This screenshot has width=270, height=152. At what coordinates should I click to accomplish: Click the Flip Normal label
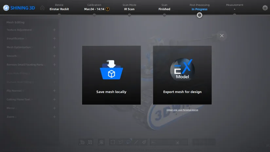[x=14, y=91]
